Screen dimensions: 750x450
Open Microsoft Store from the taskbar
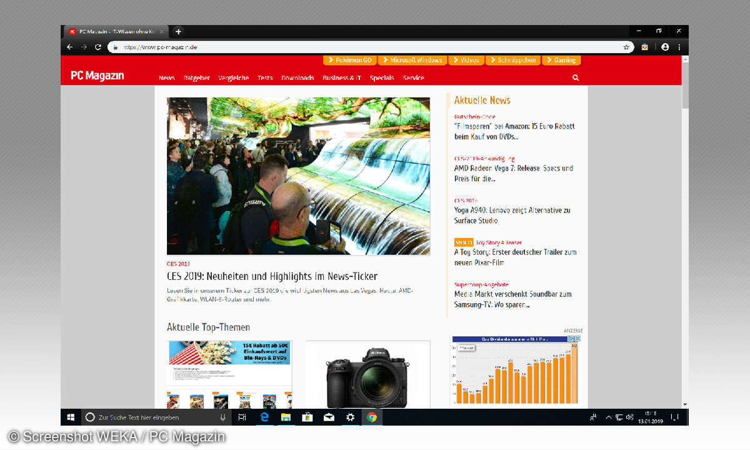[x=307, y=417]
